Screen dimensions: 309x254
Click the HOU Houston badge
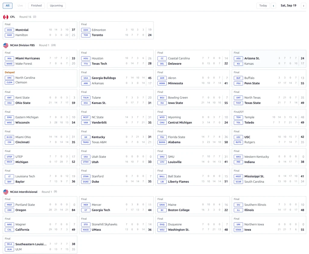click(86, 58)
